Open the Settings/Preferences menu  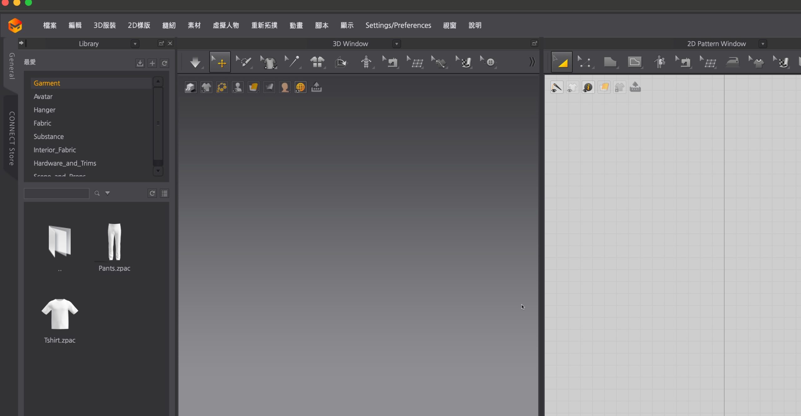(x=398, y=25)
